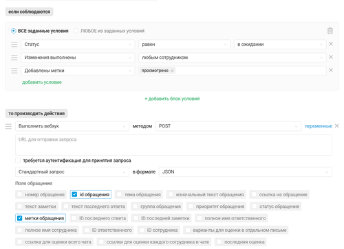Open the Добавлены метки dropdown

78,71
